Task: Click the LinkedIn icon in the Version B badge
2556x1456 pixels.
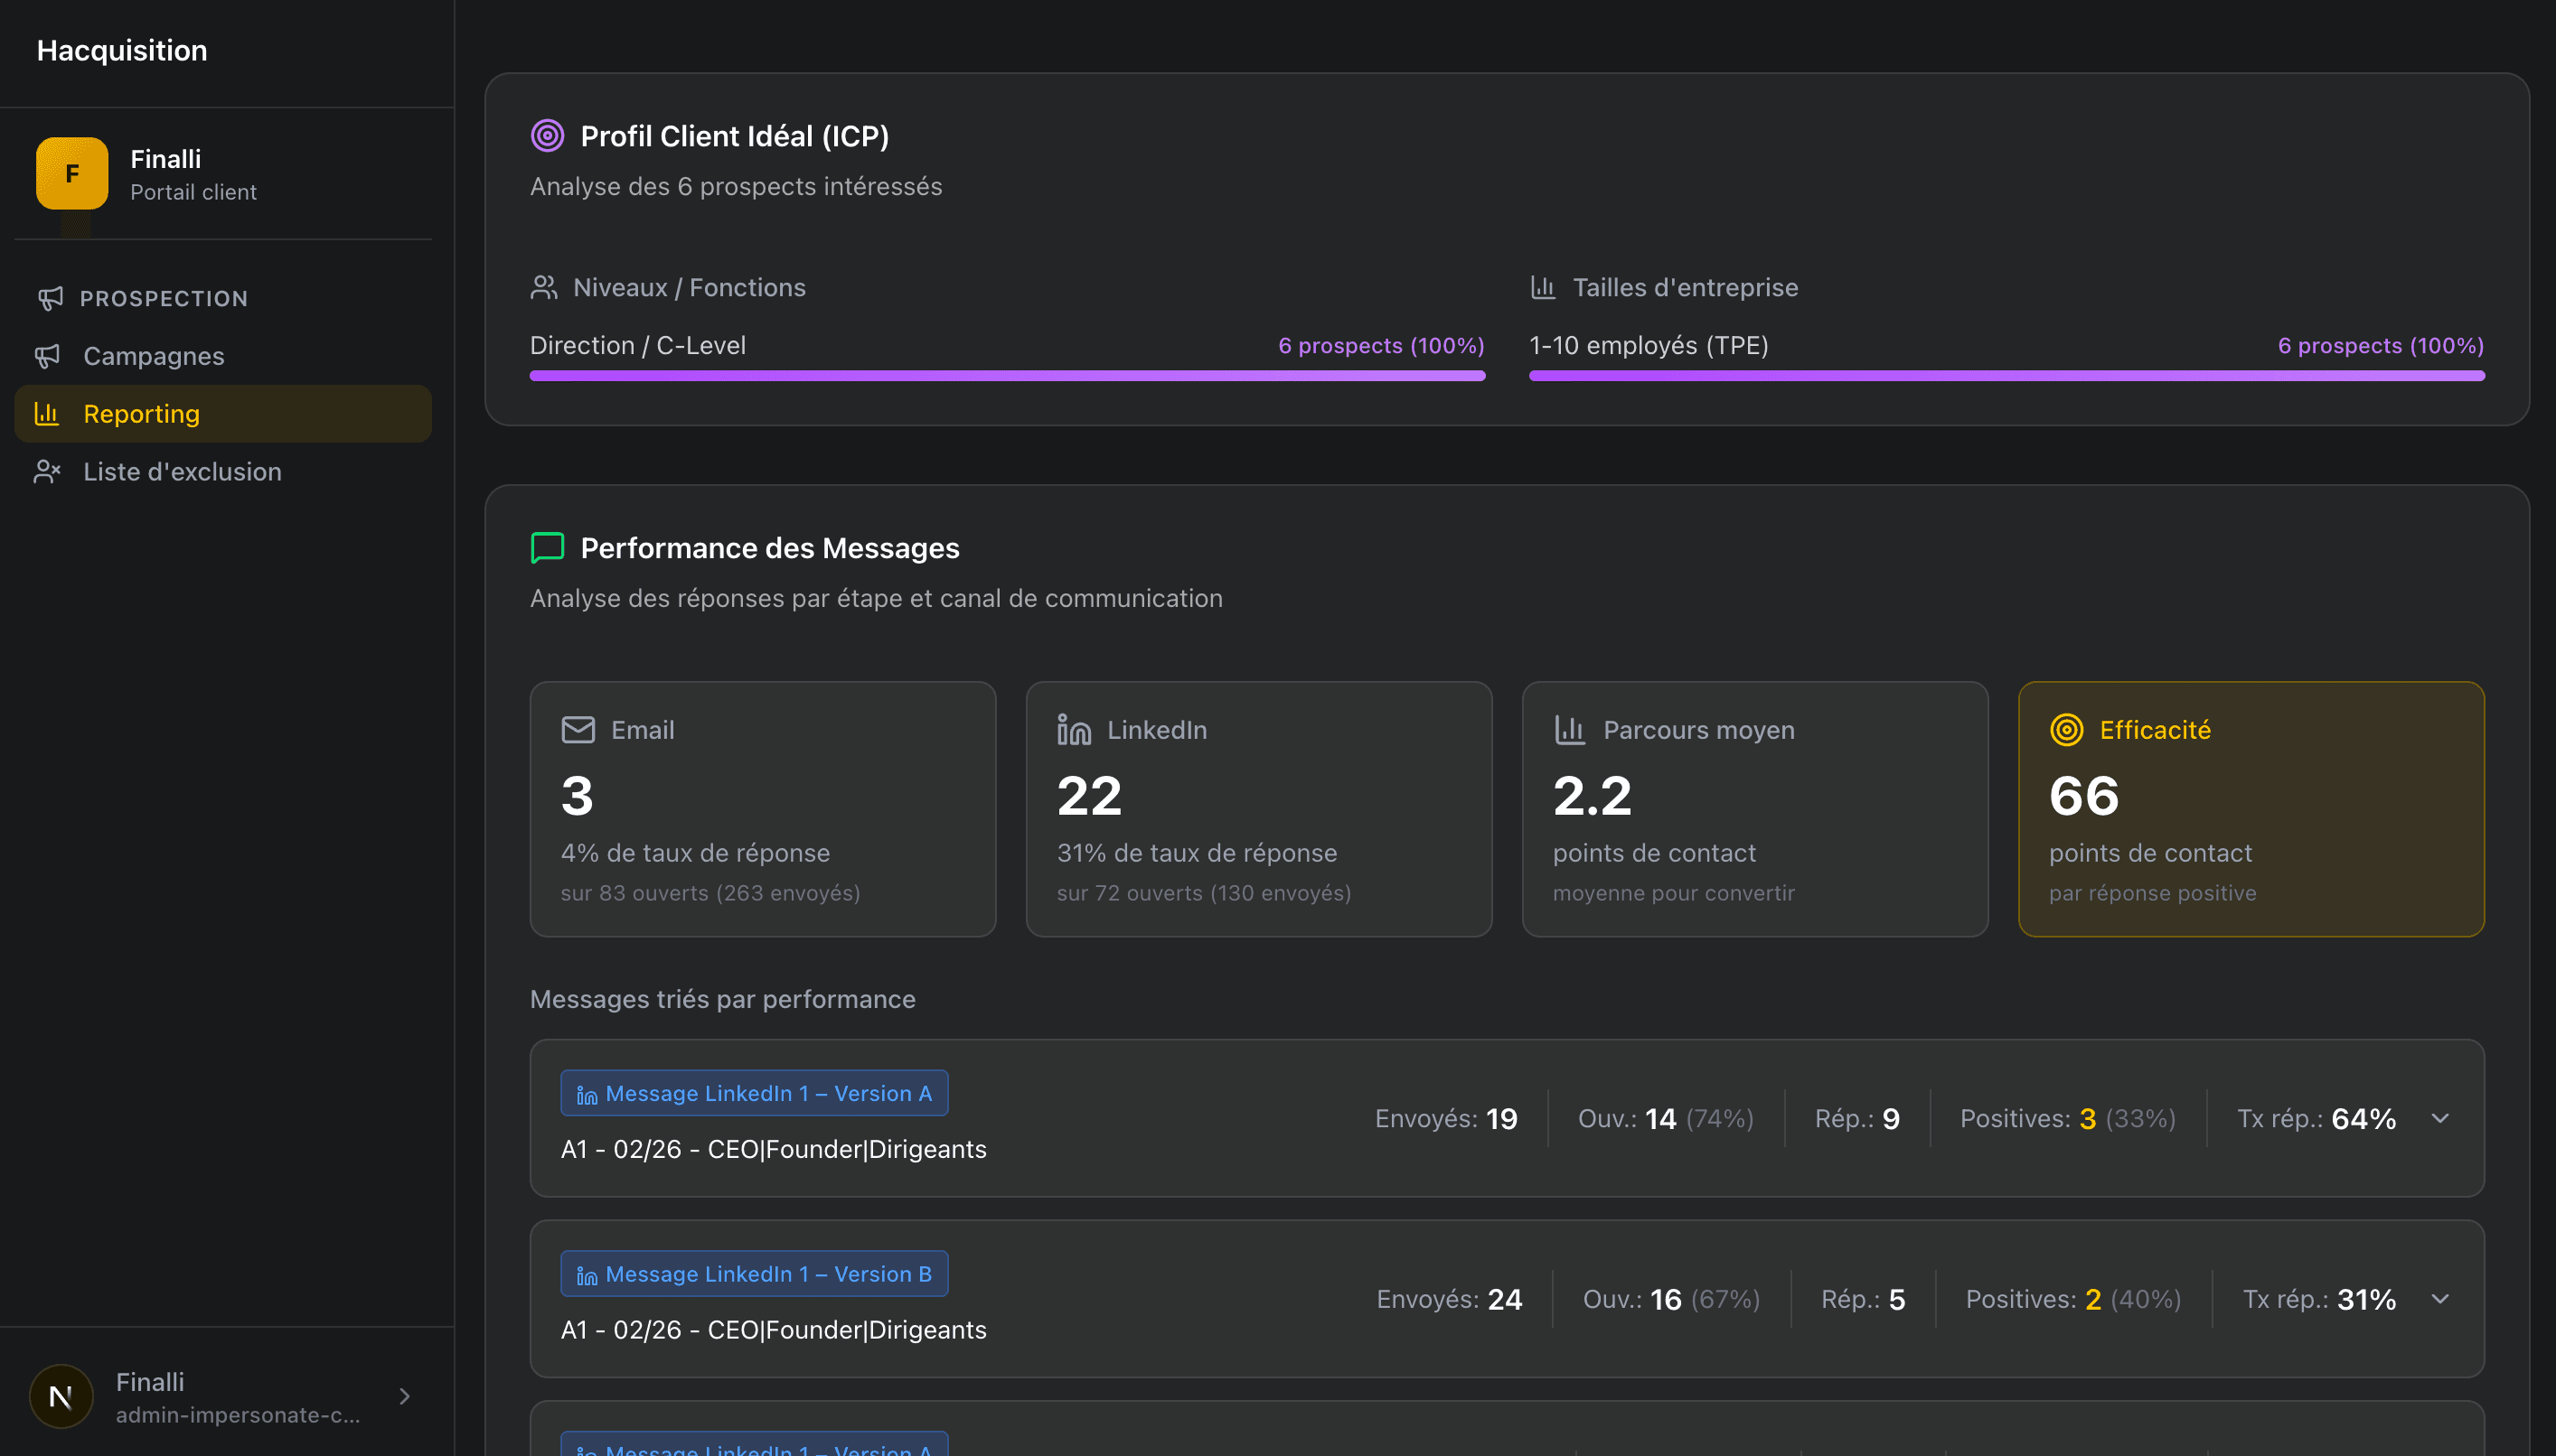Action: click(587, 1276)
